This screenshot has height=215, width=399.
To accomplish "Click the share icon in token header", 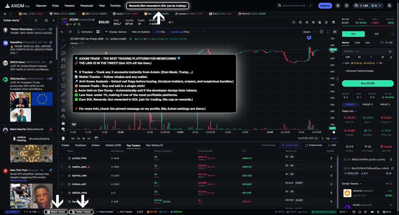I will 307,22.
